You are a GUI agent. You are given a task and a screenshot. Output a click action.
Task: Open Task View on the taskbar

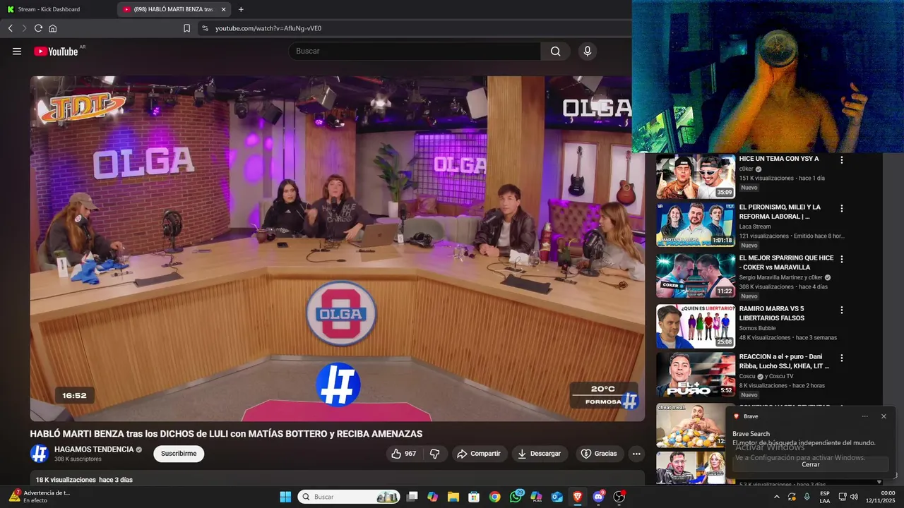pyautogui.click(x=412, y=497)
